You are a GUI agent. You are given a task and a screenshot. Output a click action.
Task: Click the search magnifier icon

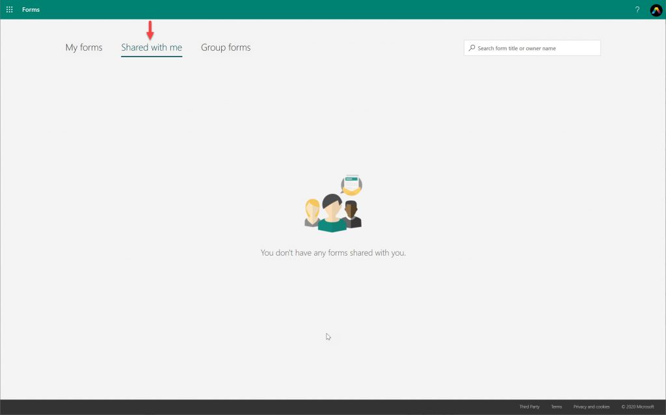point(472,48)
